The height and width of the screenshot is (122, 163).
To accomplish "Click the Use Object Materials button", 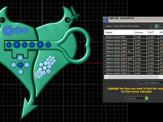I will click(150, 82).
